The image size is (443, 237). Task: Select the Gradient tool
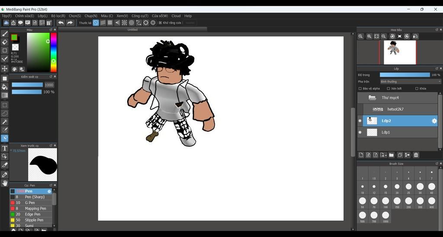4,95
